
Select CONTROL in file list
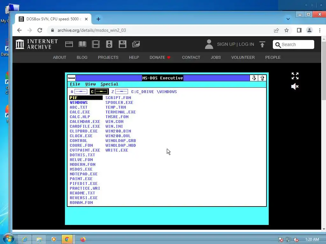click(x=78, y=141)
